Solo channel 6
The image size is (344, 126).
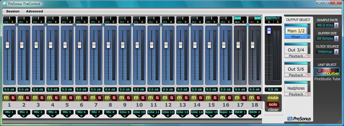[85, 98]
